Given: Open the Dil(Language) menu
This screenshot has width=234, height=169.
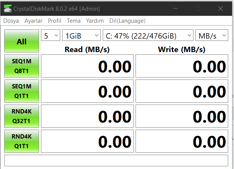Looking at the screenshot, I should click(x=127, y=21).
